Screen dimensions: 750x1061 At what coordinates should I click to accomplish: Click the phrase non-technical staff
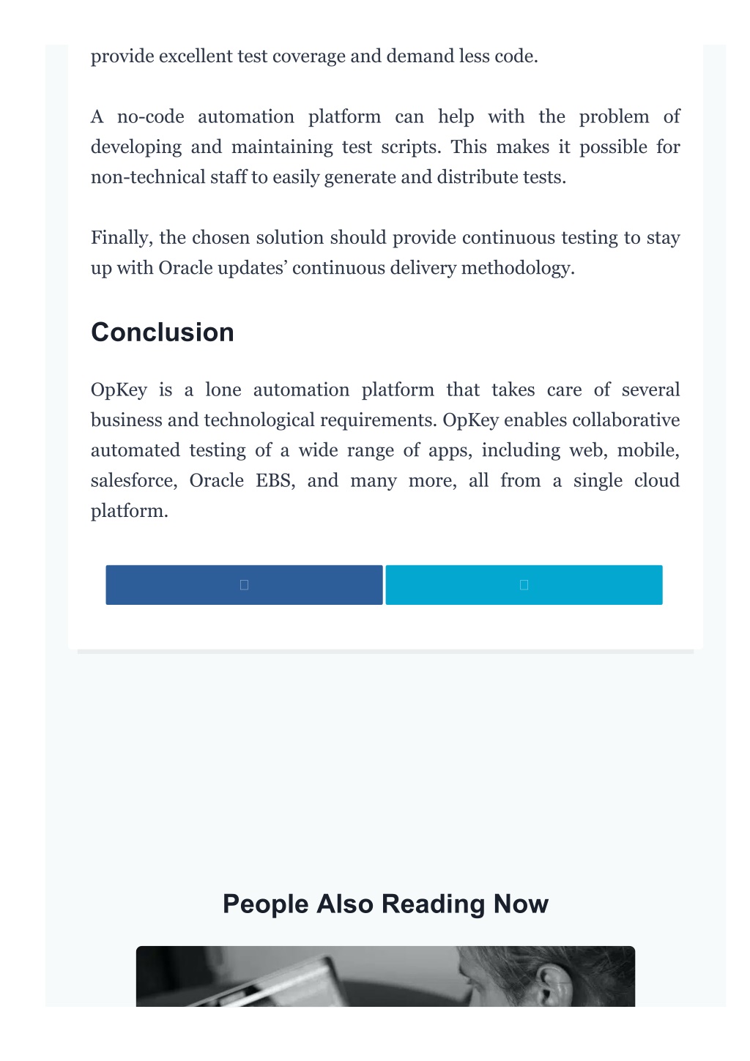pos(169,177)
